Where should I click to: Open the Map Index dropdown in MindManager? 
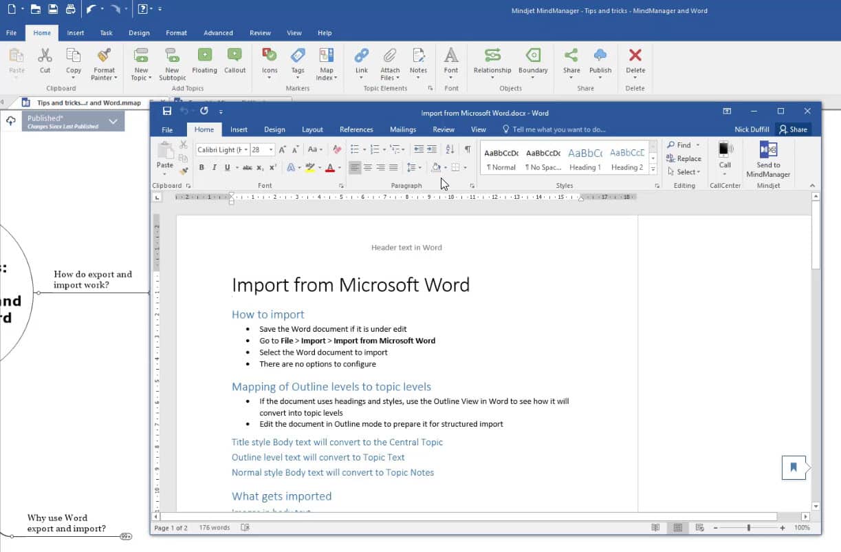[327, 64]
